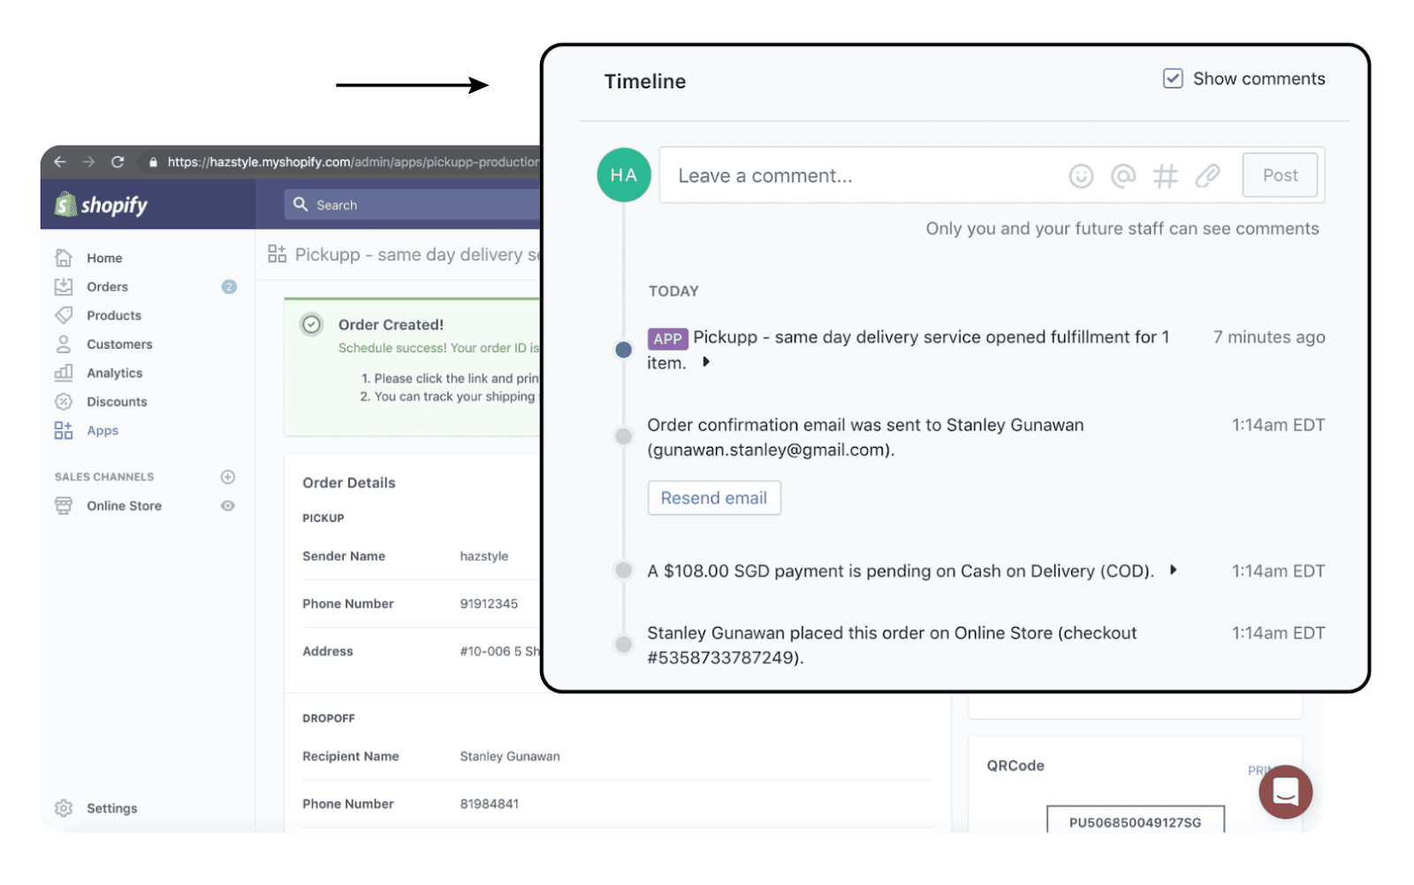Click the Shopify search field
Screen dimensions: 1414x885
point(412,204)
